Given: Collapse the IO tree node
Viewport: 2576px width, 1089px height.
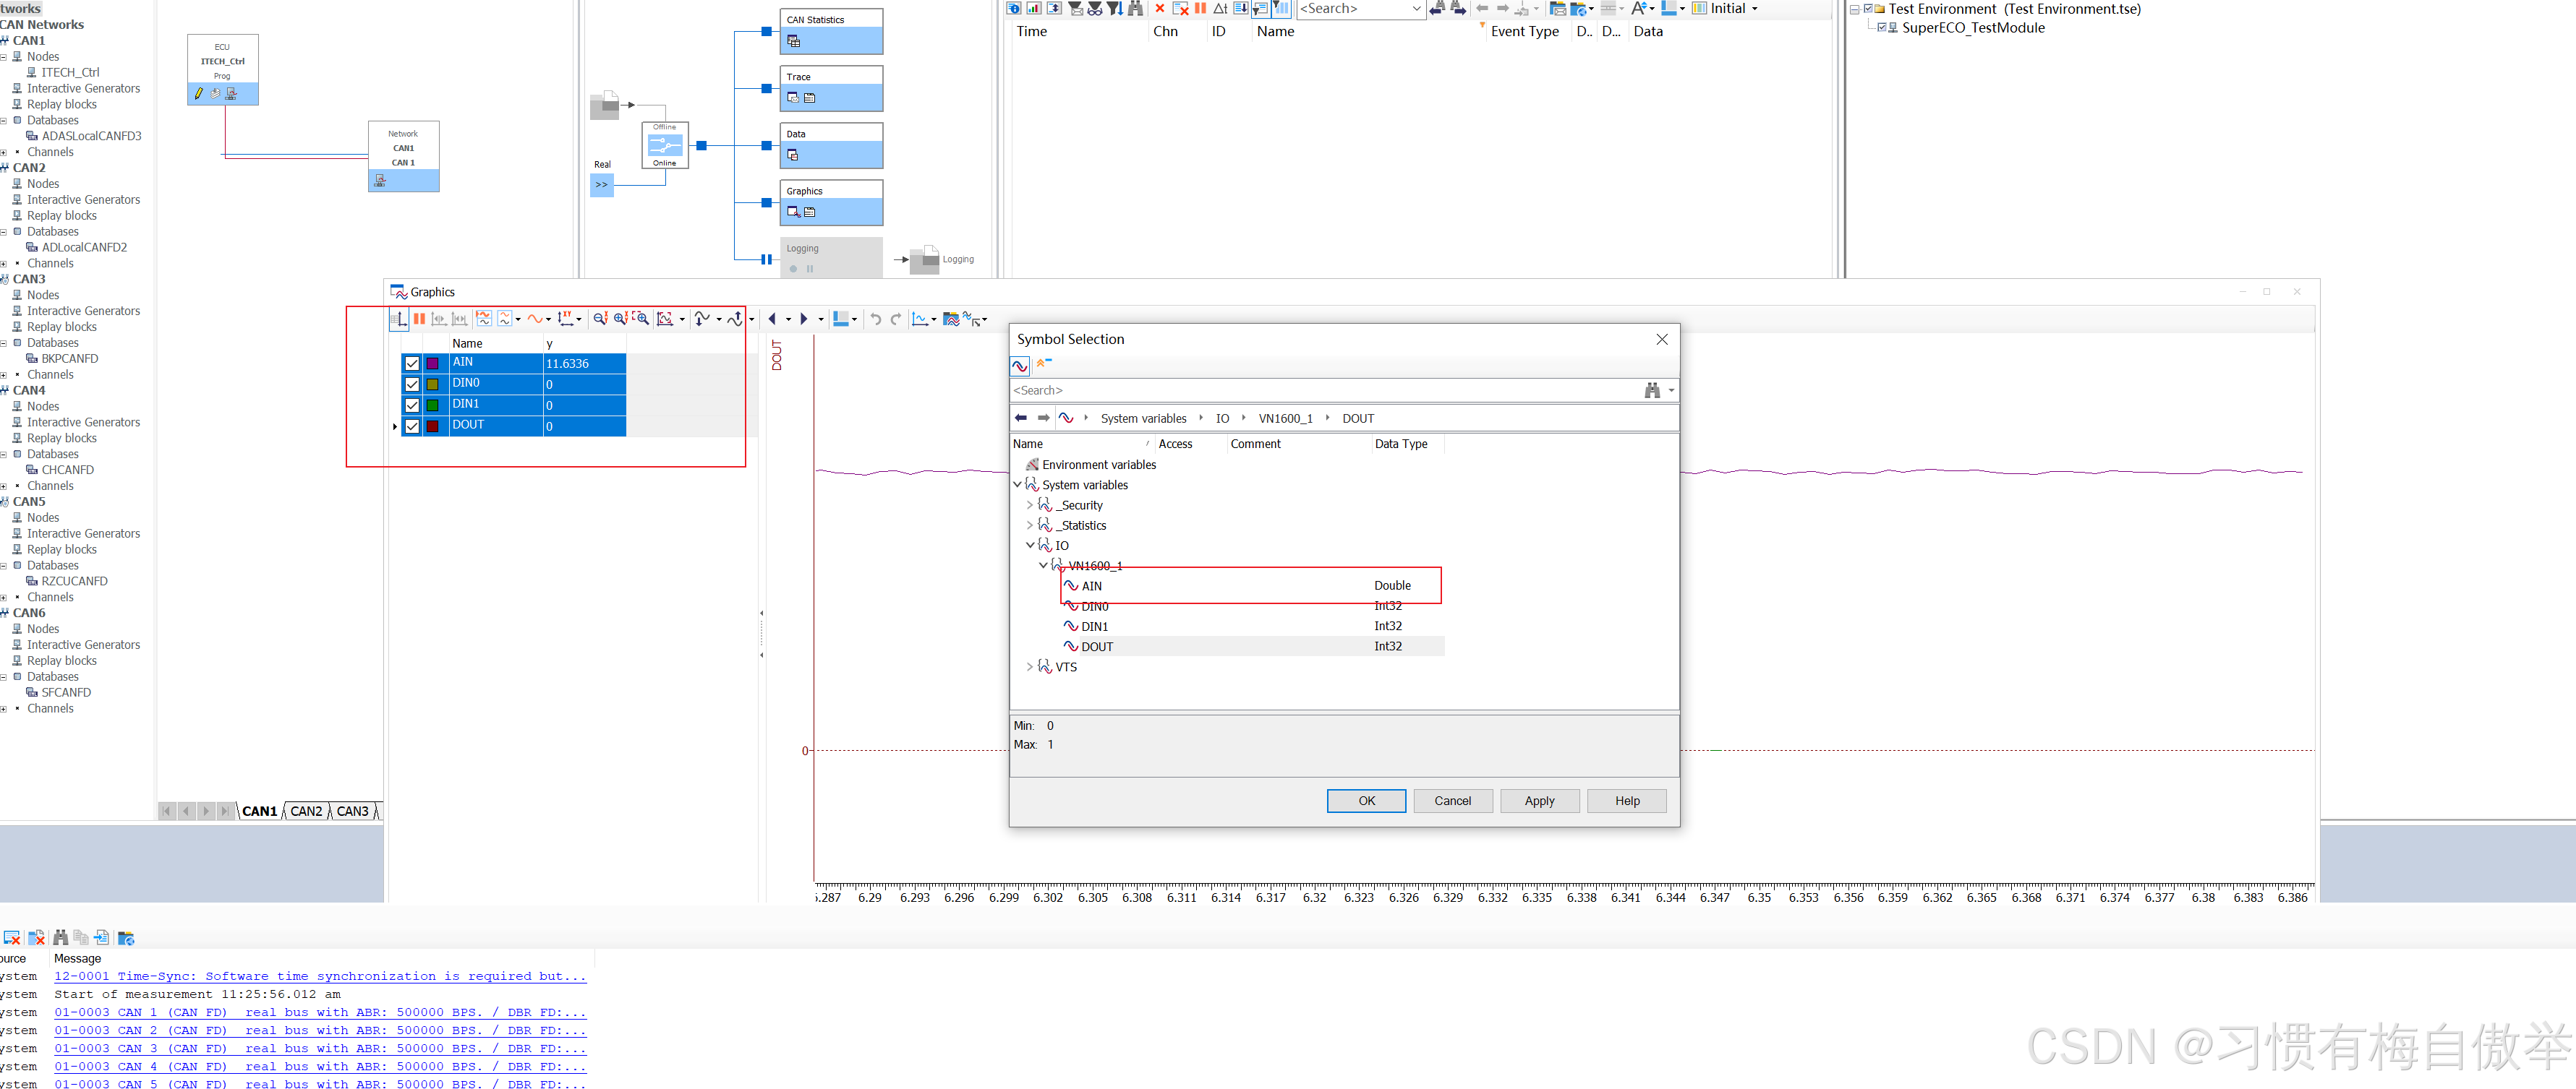Looking at the screenshot, I should pos(1030,546).
